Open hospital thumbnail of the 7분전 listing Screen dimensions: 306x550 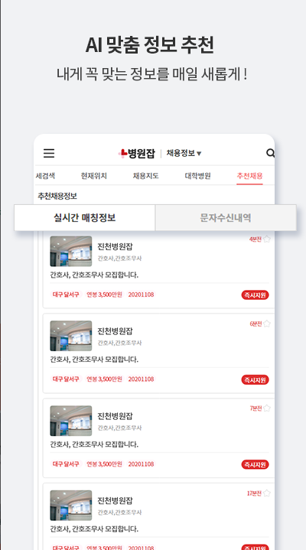[x=71, y=421]
